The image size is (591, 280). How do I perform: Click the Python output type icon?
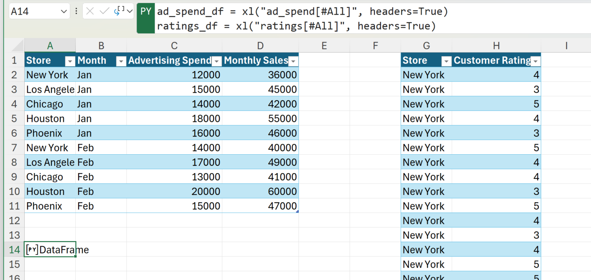pyautogui.click(x=119, y=12)
